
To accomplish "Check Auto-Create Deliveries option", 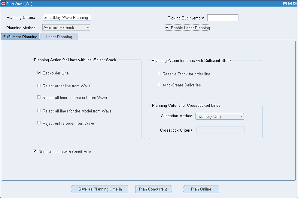I will coord(159,85).
